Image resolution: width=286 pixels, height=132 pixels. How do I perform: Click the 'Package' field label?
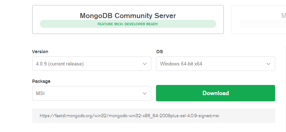click(x=41, y=81)
